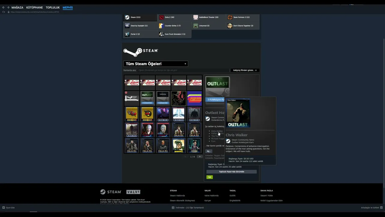Image resolution: width=385 pixels, height=217 pixels.
Task: Expand the Tüm Steam Öğeleri dropdown
Action: pos(156,64)
